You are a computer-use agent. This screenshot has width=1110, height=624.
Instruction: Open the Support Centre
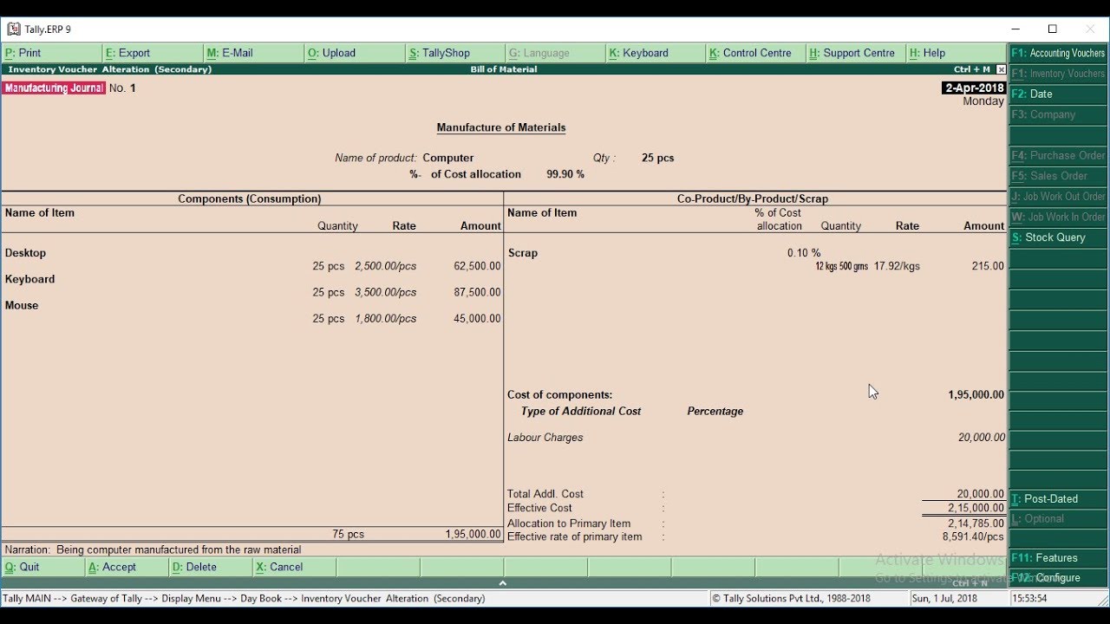[857, 53]
